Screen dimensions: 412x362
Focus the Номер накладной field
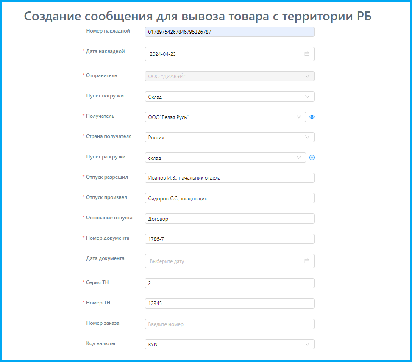pos(229,32)
